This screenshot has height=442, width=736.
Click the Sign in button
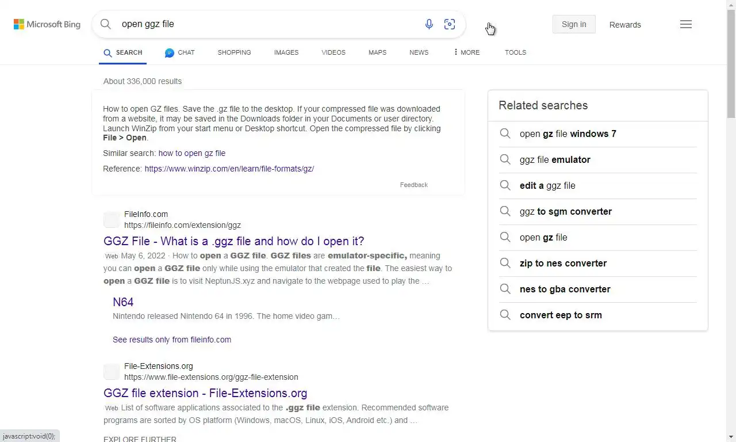pos(574,24)
